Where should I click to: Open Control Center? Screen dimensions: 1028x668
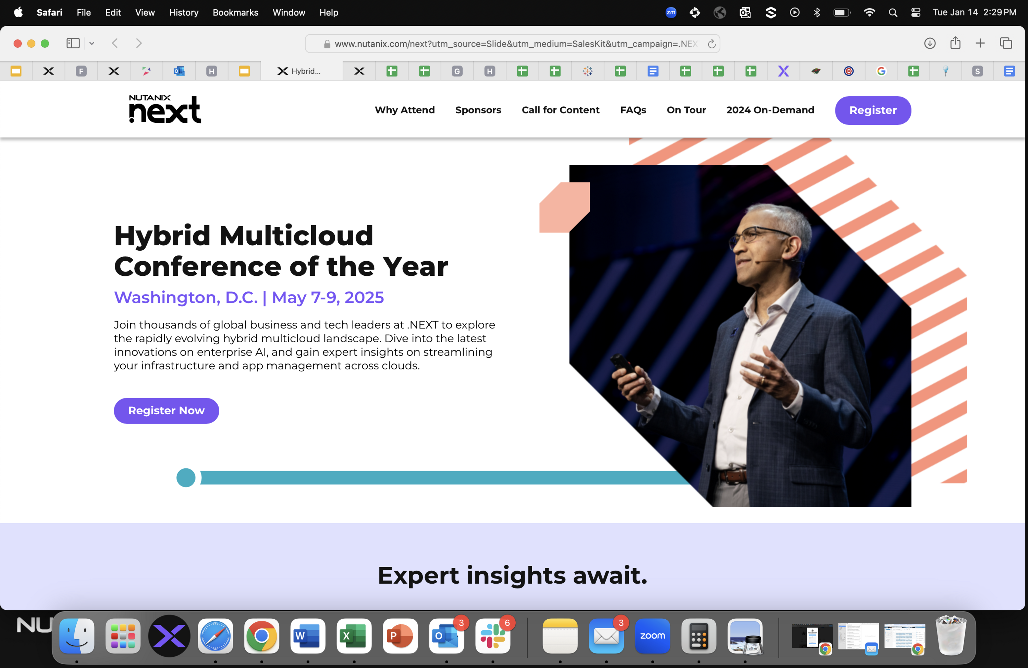(916, 13)
